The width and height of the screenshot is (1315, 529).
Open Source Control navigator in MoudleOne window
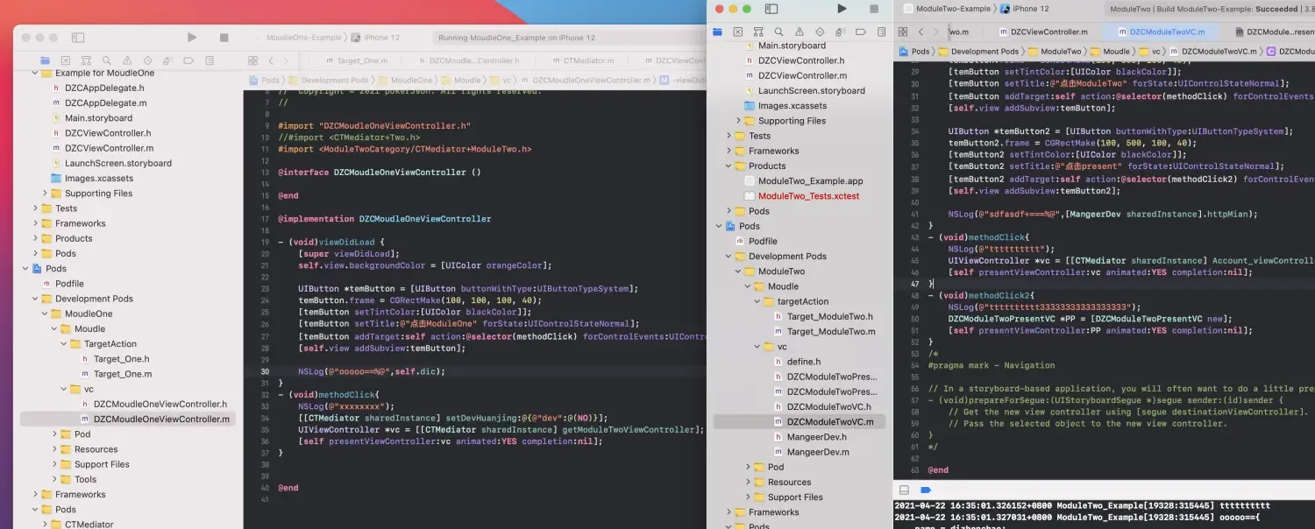[x=66, y=61]
